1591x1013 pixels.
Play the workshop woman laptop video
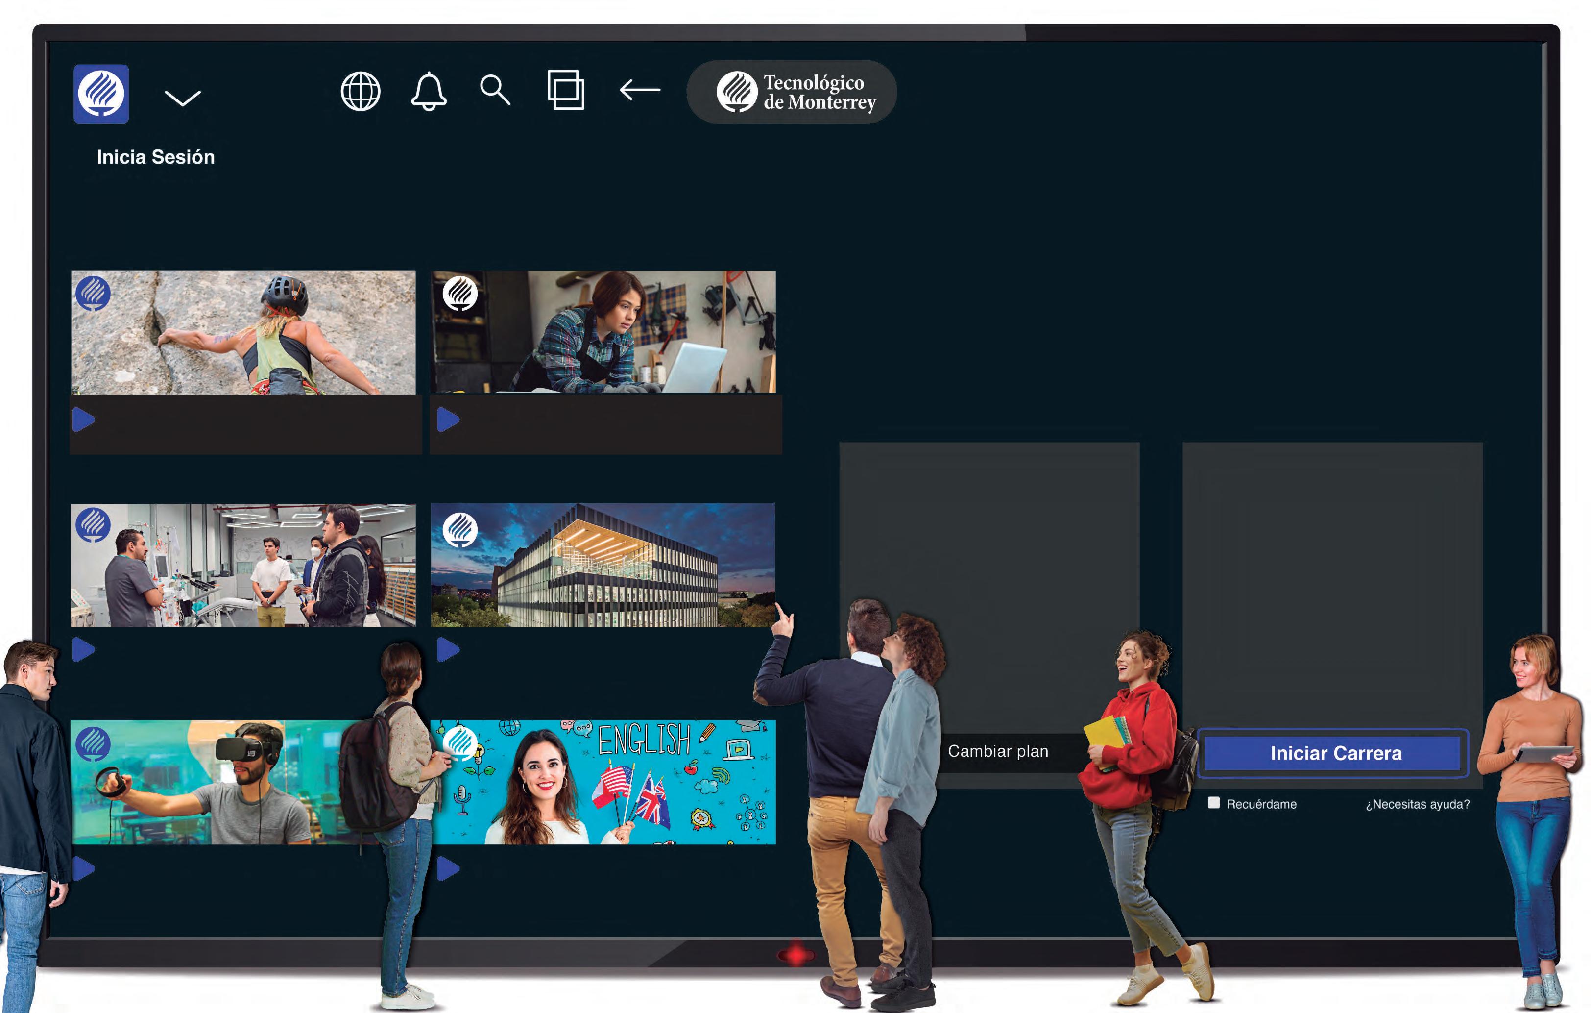[x=448, y=419]
